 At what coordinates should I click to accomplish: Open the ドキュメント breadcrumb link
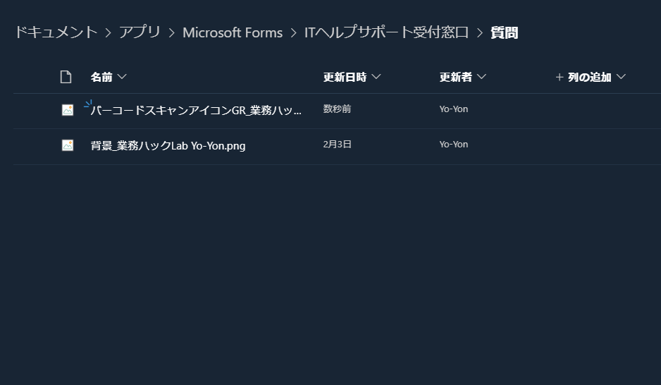coord(56,32)
